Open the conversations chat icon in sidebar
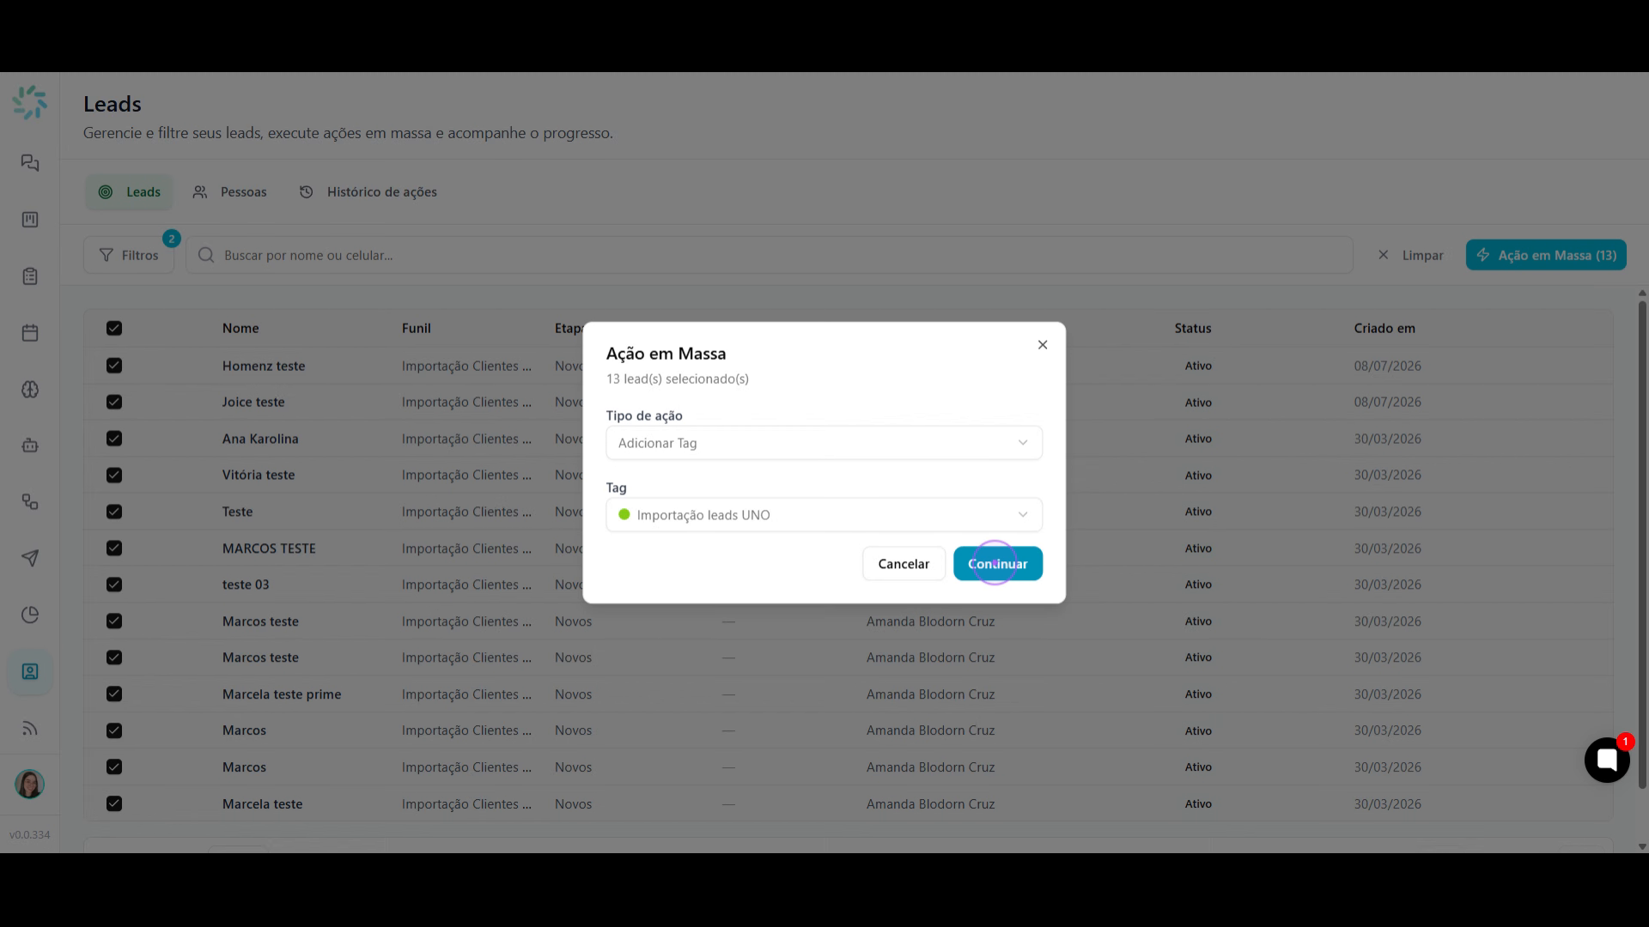 pyautogui.click(x=30, y=163)
